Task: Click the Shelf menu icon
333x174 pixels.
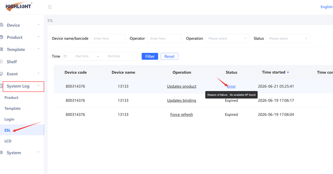Action: (2, 62)
